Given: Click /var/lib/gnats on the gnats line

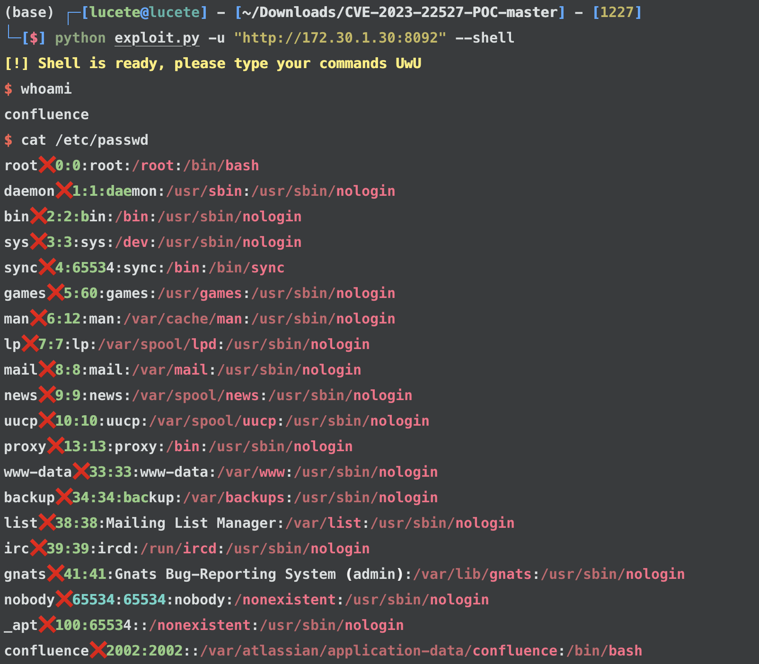Looking at the screenshot, I should 472,574.
